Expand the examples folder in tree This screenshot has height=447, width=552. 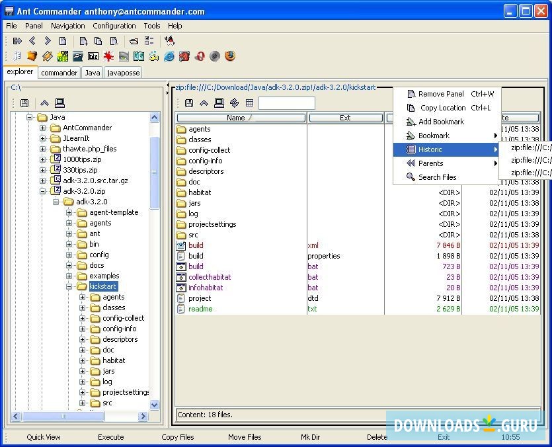click(x=69, y=276)
